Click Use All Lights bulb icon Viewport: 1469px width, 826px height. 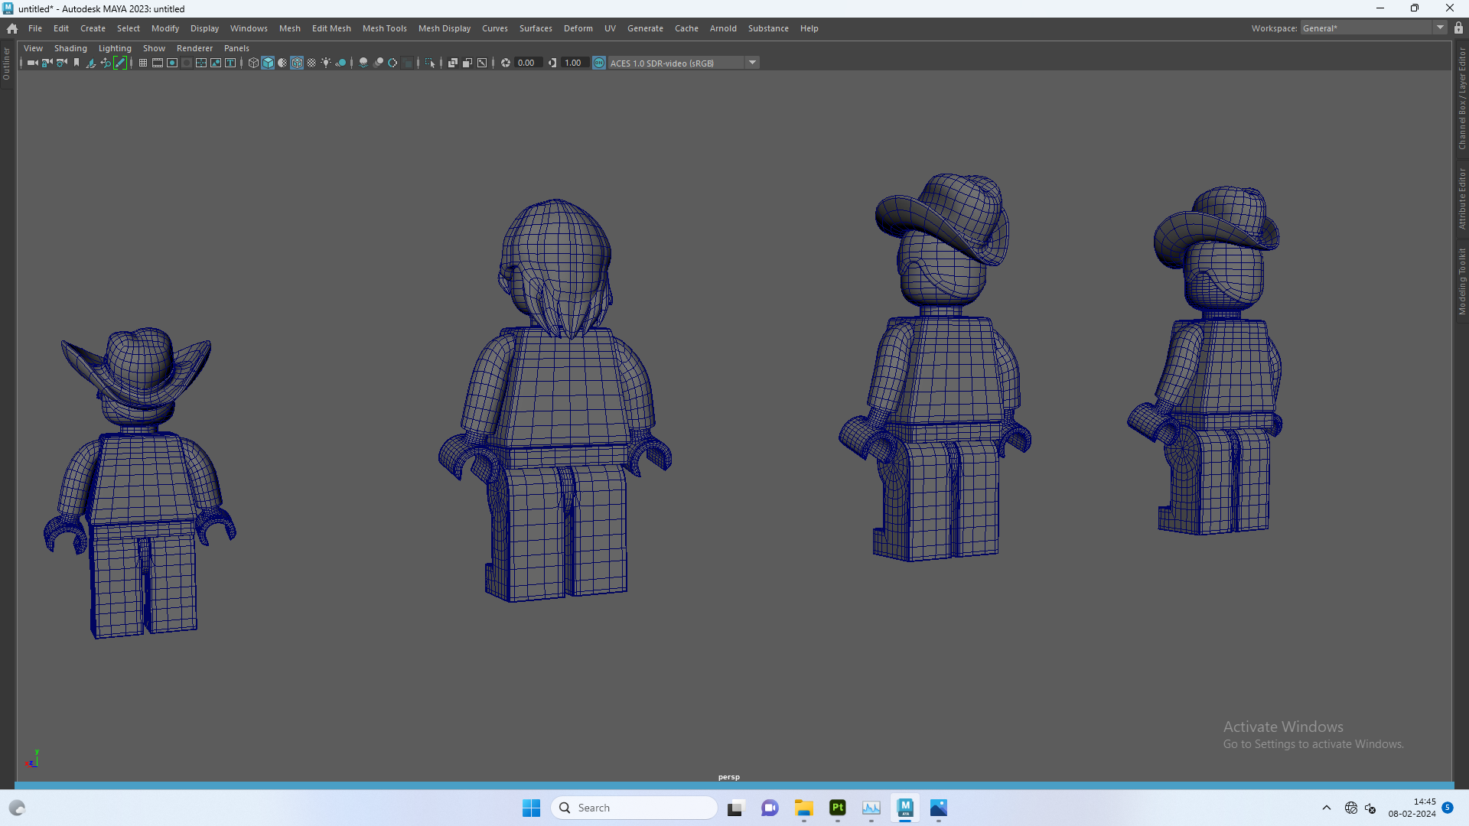tap(326, 63)
